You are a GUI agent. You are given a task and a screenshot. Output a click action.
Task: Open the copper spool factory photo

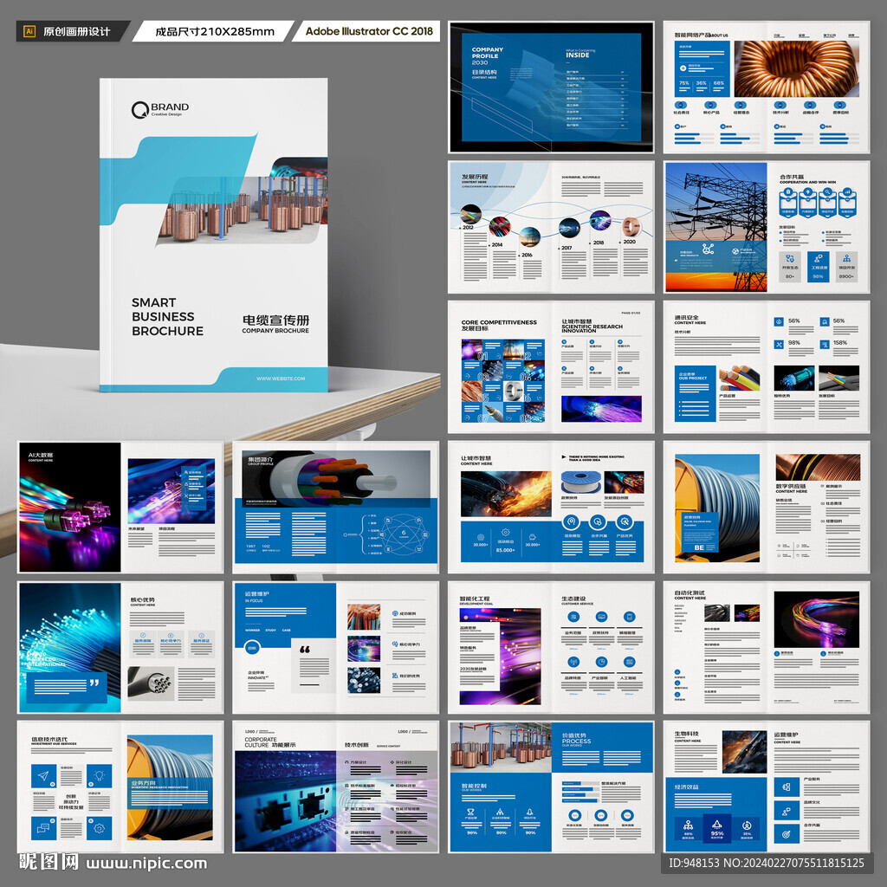point(500,748)
